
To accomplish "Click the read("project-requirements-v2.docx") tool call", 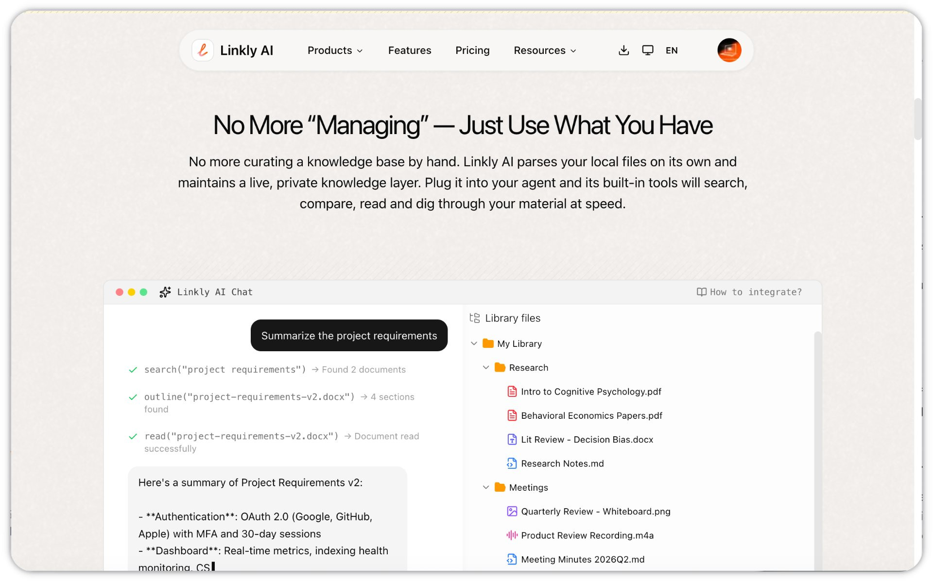I will click(x=242, y=436).
